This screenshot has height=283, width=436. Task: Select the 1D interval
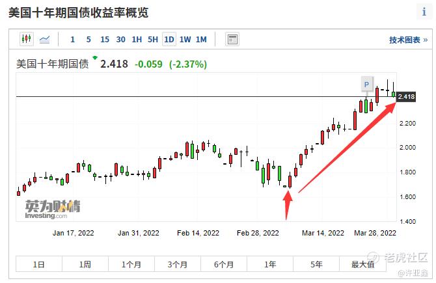coord(169,40)
